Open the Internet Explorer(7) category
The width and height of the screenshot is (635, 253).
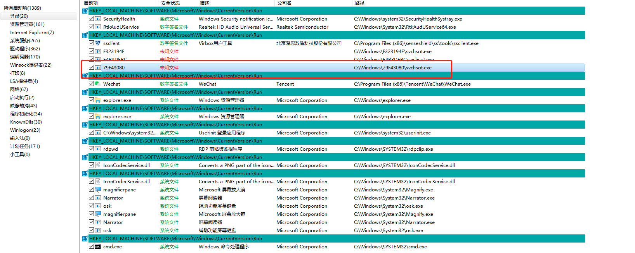coord(32,32)
